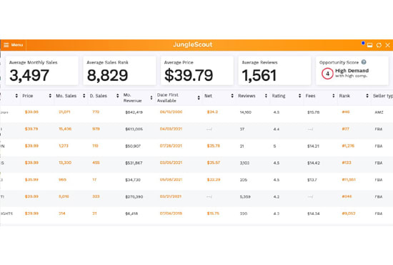Click the revenue cell $642,419
Screen dimensions: 393x265
[134, 112]
